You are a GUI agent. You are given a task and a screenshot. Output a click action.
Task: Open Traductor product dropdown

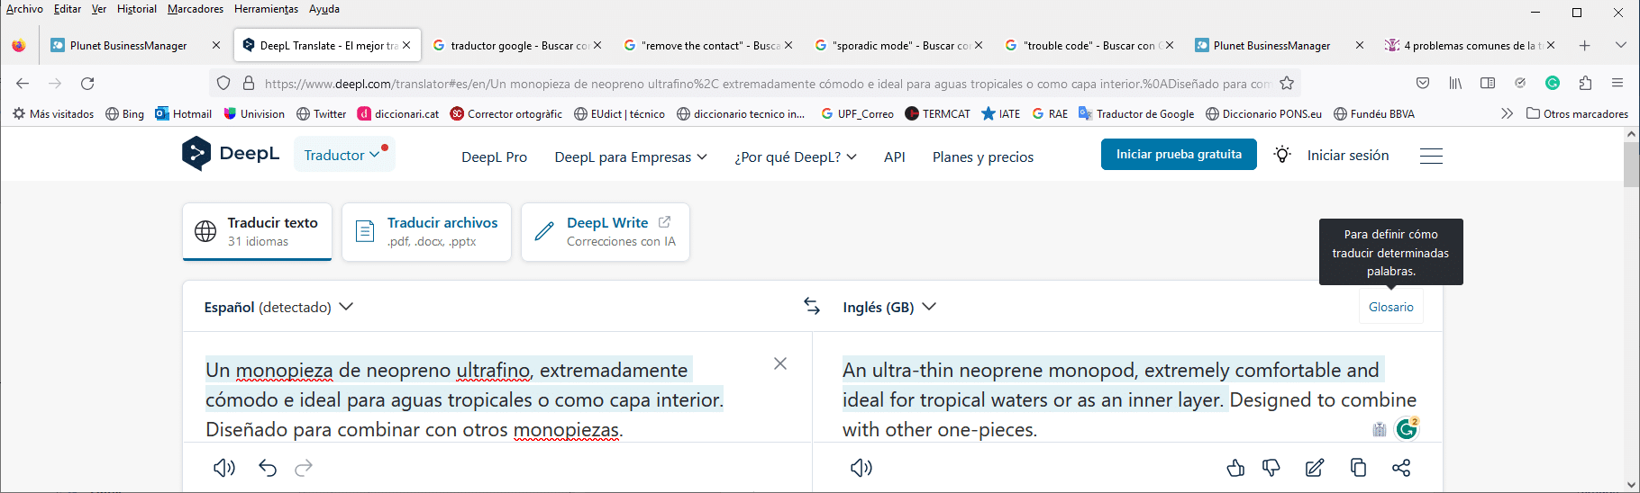coord(342,155)
